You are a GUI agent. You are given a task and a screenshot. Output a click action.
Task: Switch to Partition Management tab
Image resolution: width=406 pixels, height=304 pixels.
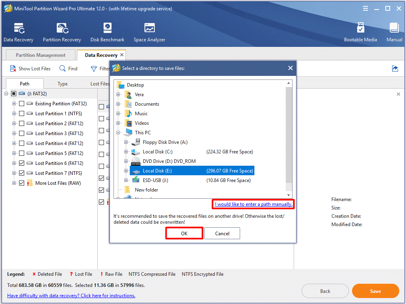40,55
